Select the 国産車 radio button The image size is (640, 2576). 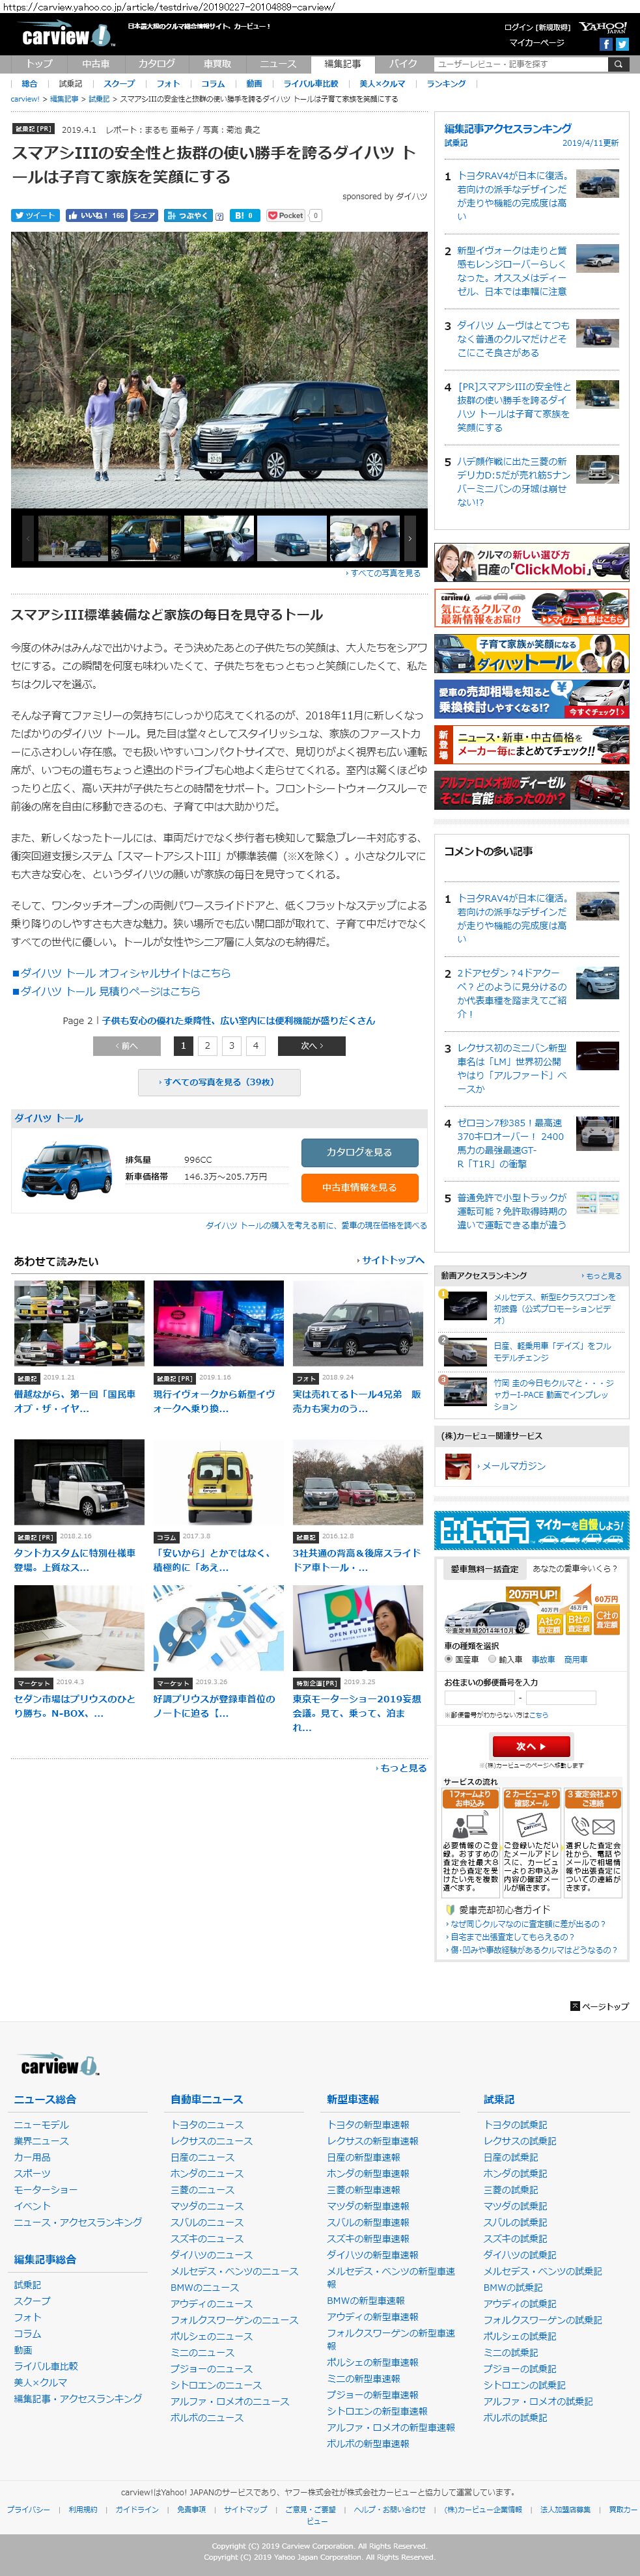coord(449,1658)
